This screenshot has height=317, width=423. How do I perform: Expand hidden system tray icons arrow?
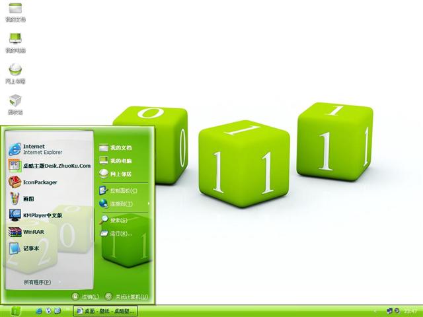[x=375, y=311]
